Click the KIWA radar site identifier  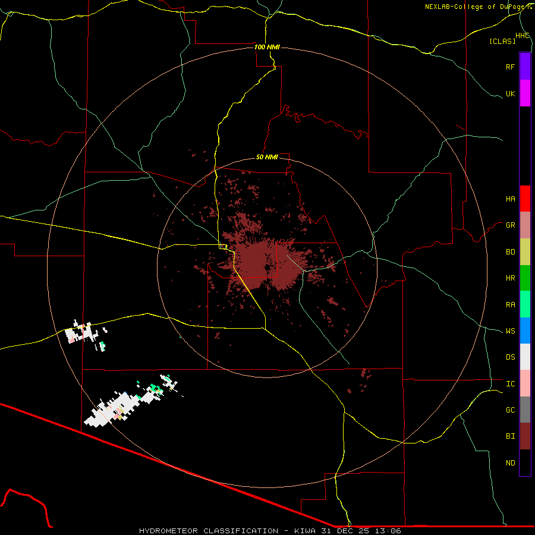(306, 531)
